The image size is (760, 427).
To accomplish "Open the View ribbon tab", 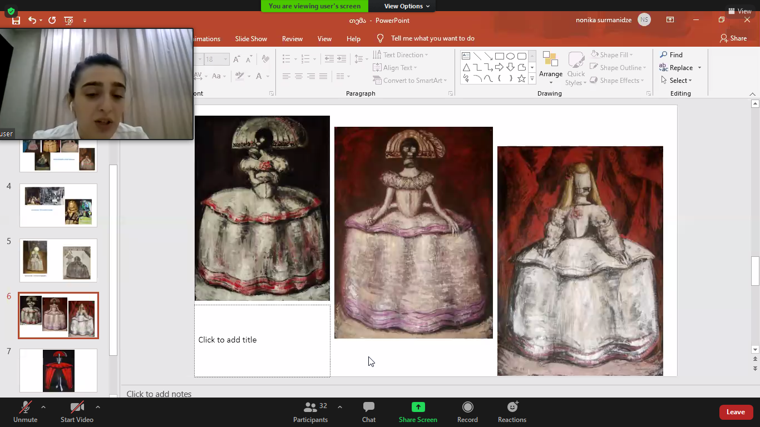I will (x=324, y=39).
